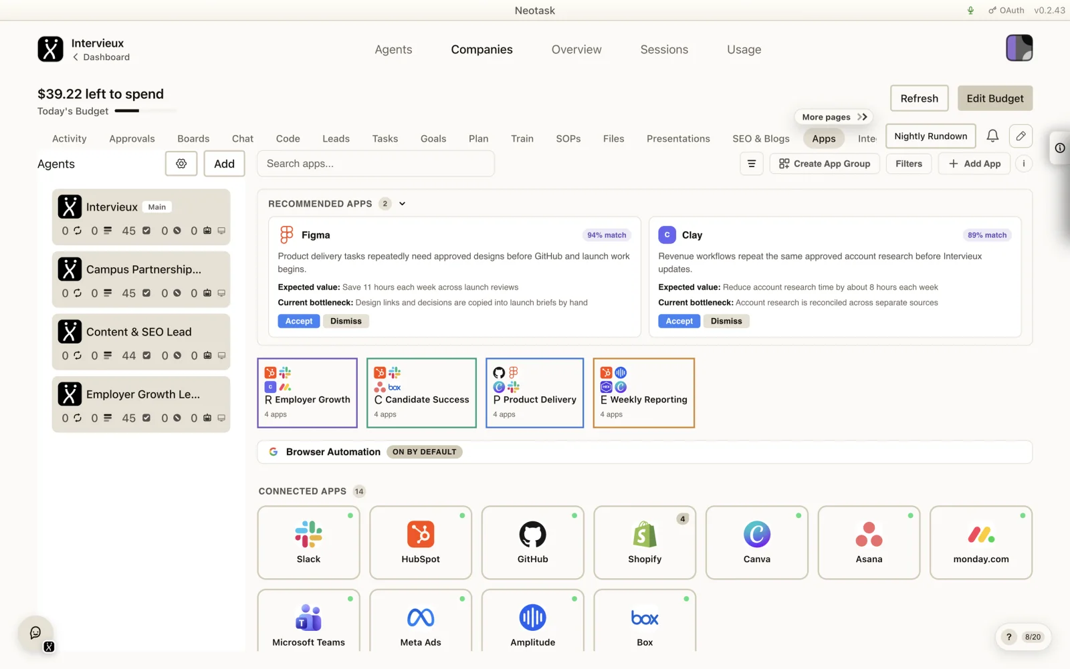The image size is (1070, 669).
Task: Open the agents settings gear icon
Action: (x=181, y=164)
